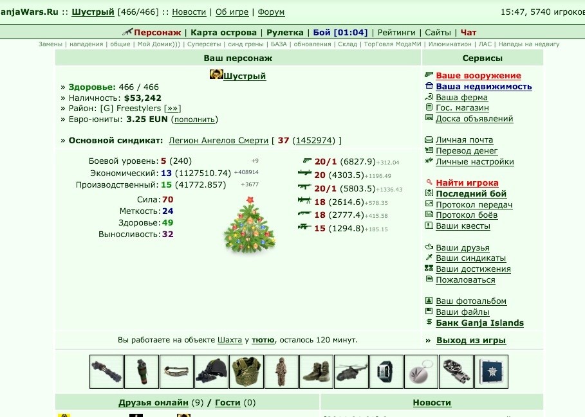Open employer тютю profile link

tap(263, 340)
